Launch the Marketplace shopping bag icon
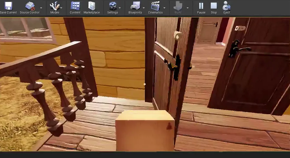This screenshot has height=158, width=290. pyautogui.click(x=92, y=6)
